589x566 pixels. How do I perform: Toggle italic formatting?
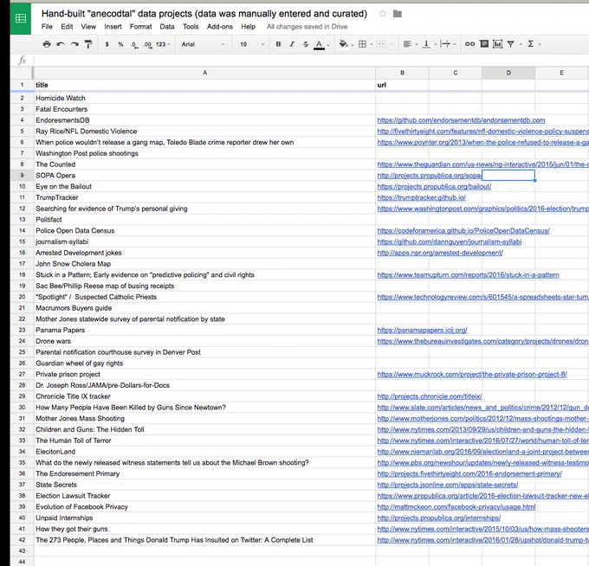click(x=292, y=44)
